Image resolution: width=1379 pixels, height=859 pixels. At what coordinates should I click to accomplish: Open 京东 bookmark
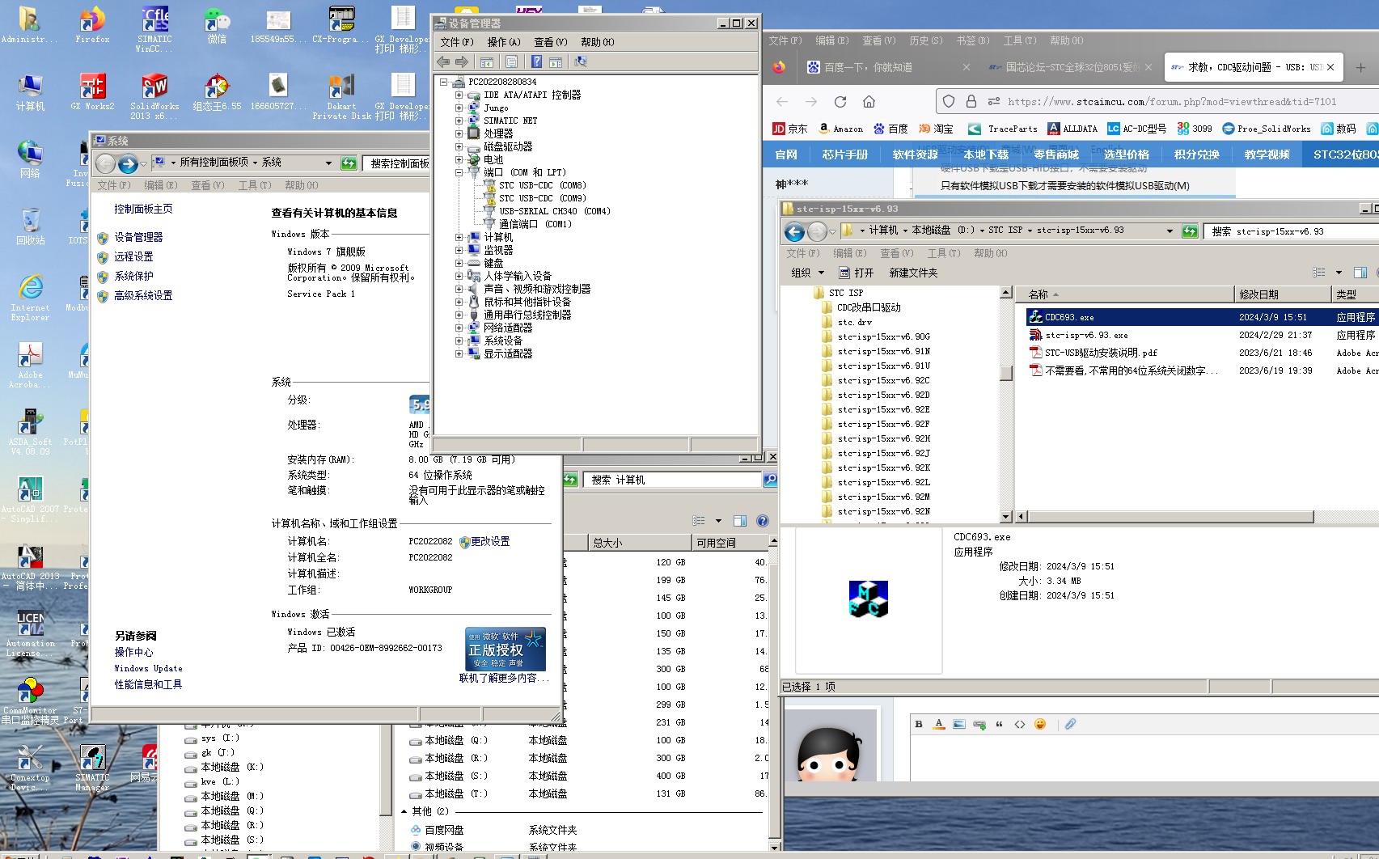coord(790,129)
